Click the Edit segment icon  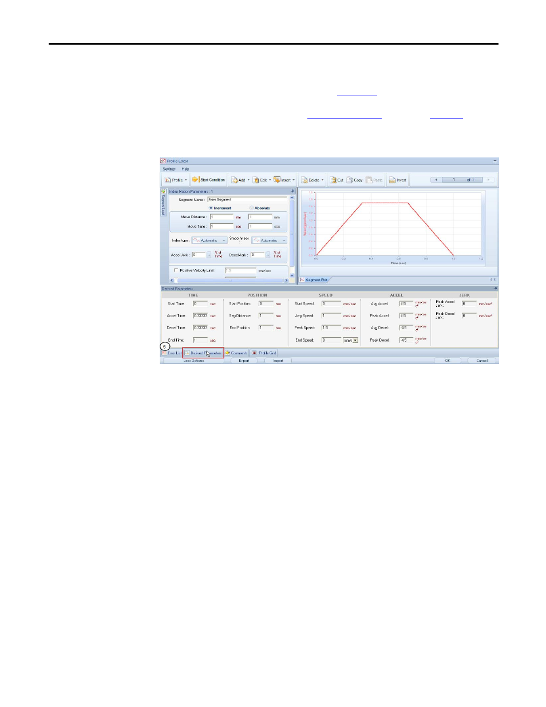256,180
